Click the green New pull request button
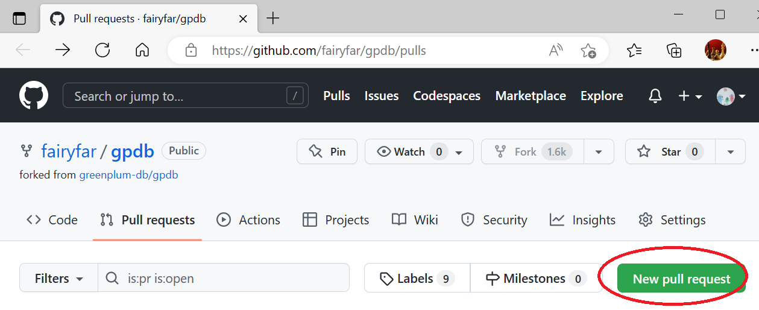The height and width of the screenshot is (310, 759). (681, 279)
